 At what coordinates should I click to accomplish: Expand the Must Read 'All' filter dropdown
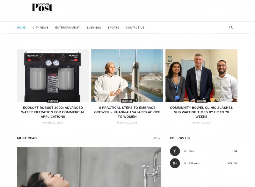click(157, 138)
